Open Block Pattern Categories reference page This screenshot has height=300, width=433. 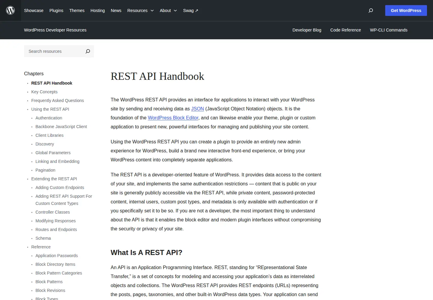tap(59, 273)
